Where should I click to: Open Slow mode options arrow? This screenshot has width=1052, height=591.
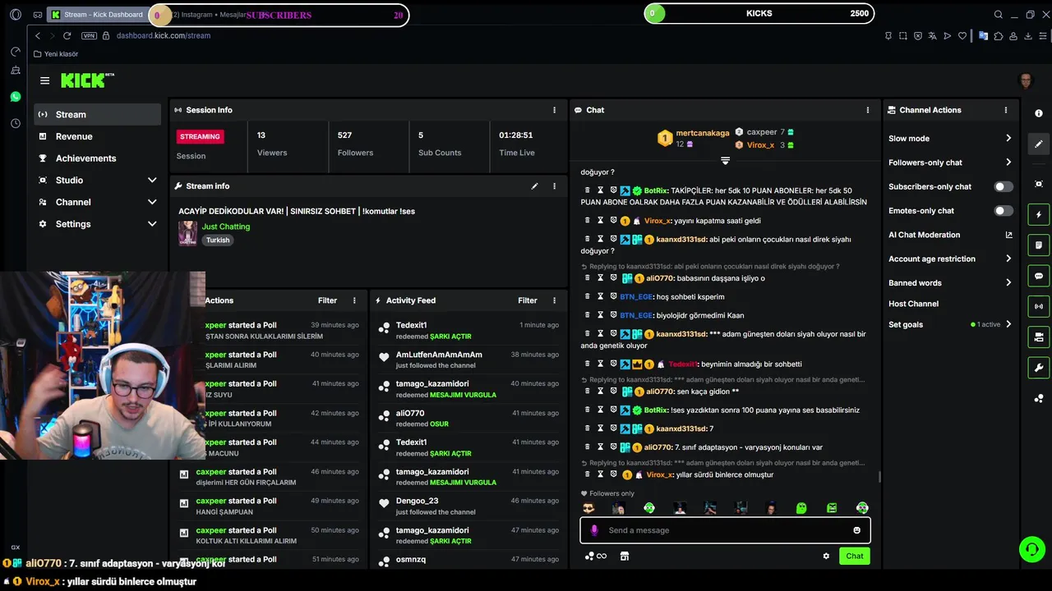click(1008, 138)
